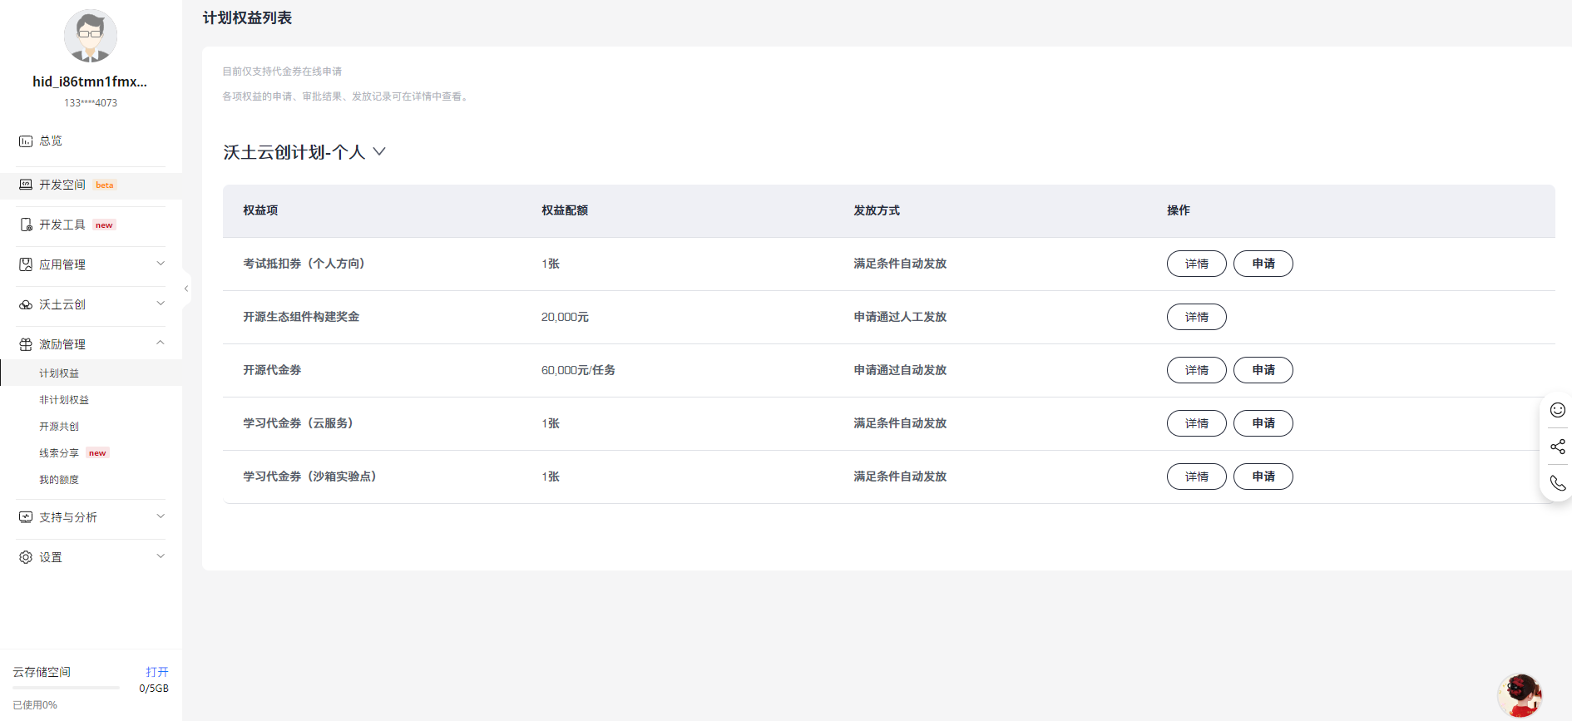Click the phone contact icon
Image resolution: width=1572 pixels, height=721 pixels.
click(x=1557, y=483)
